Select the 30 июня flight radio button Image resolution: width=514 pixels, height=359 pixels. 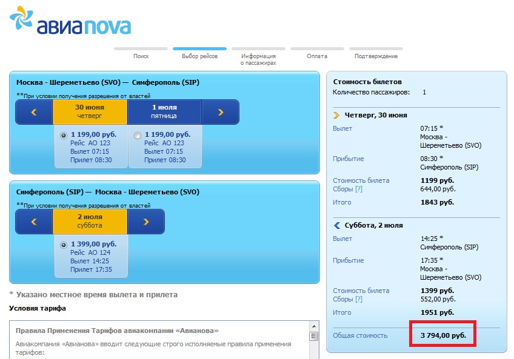click(64, 136)
